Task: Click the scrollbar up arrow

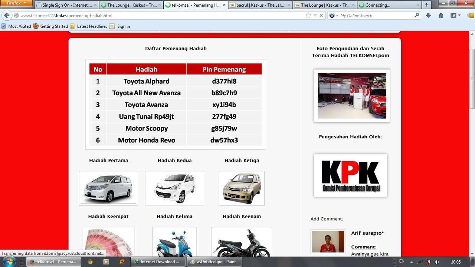Action: (472, 34)
